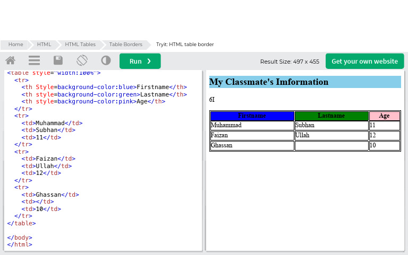408x255 pixels.
Task: Click the Home icon in toolbar
Action: (x=10, y=61)
